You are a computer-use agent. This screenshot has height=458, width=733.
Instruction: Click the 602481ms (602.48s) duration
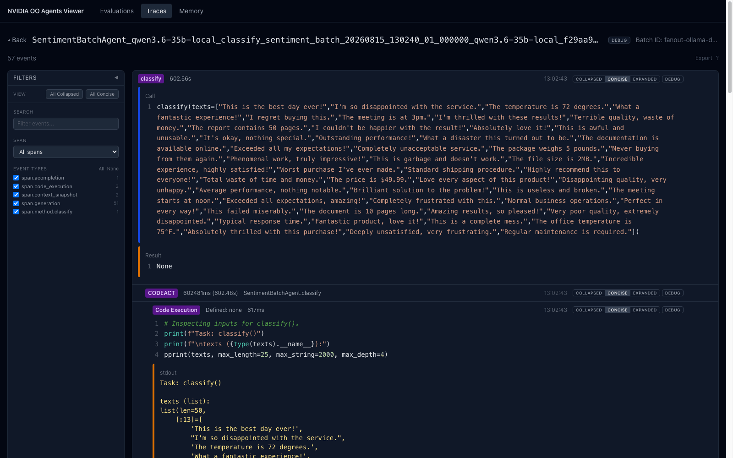[x=210, y=293]
